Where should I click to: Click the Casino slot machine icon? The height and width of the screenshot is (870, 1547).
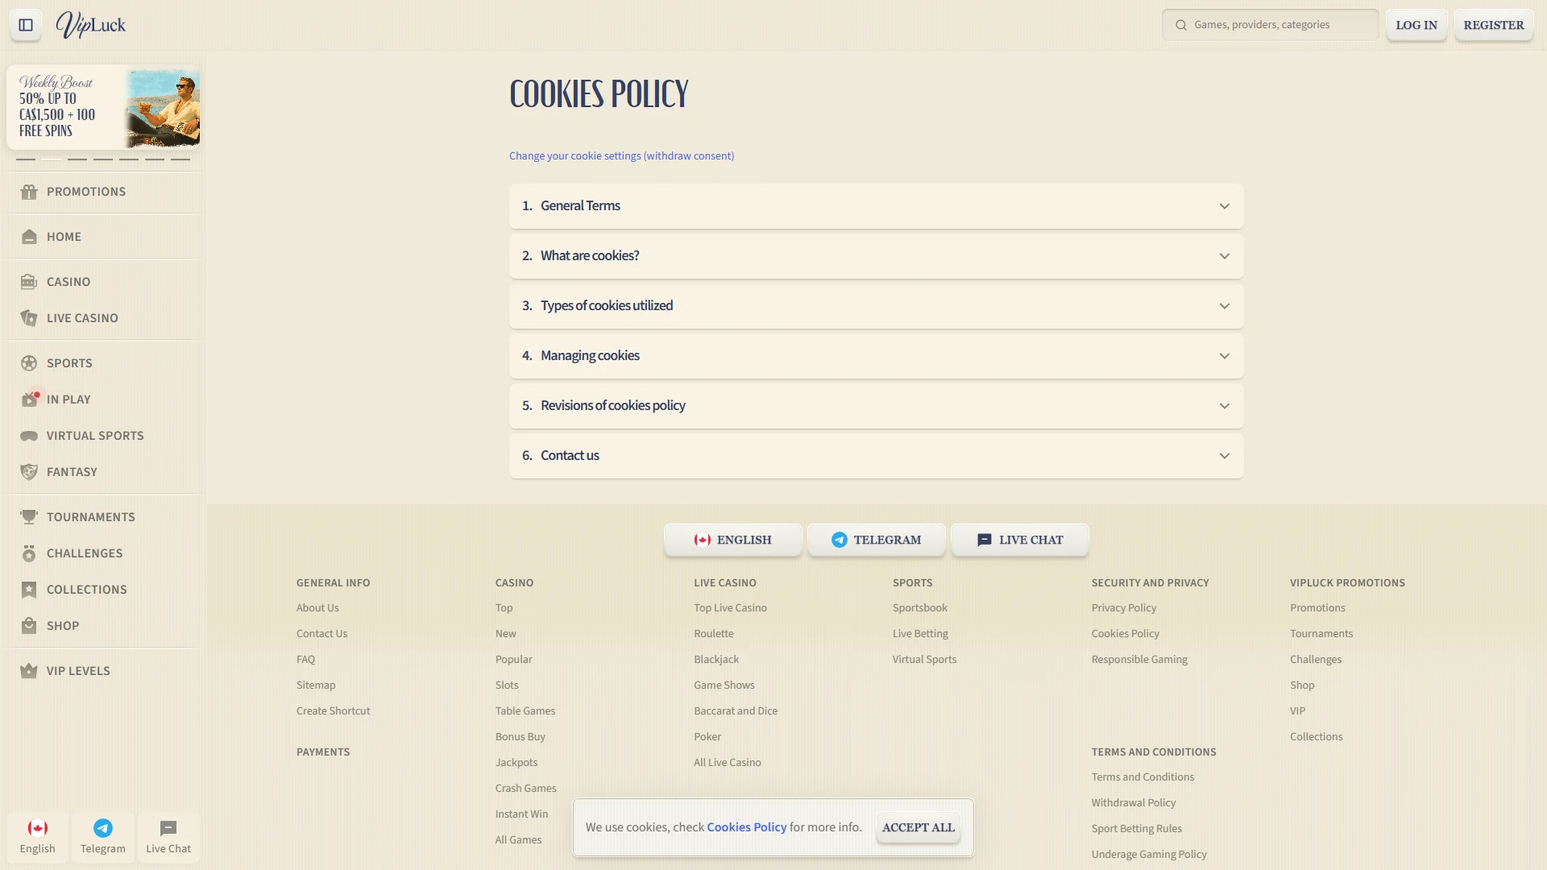[x=29, y=282]
